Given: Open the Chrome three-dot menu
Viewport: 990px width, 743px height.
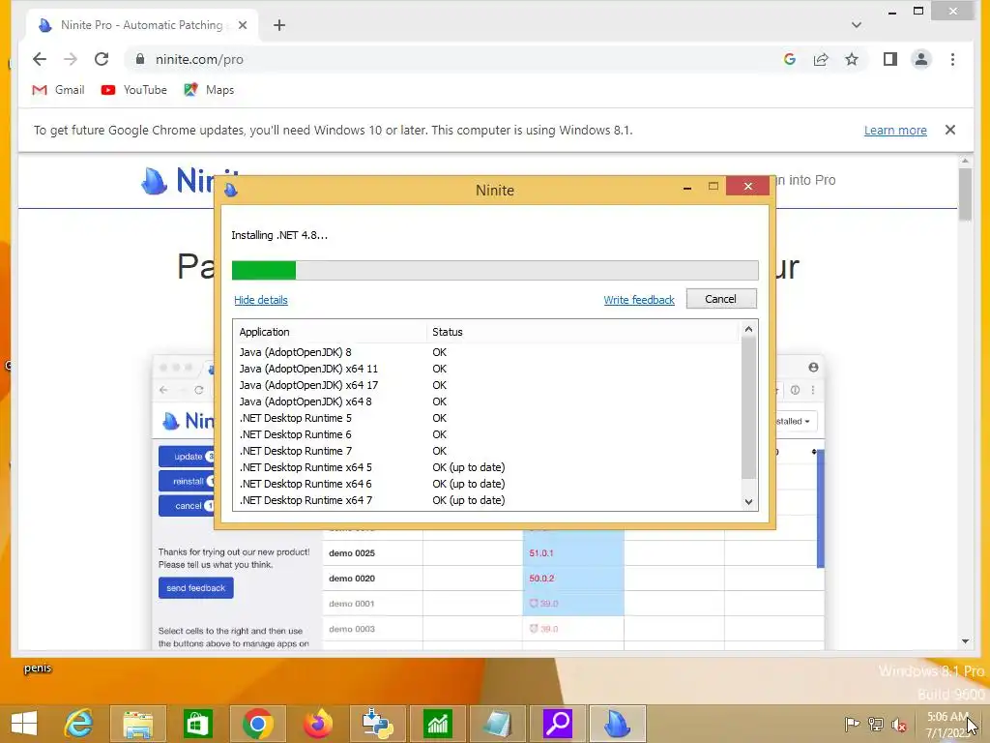Looking at the screenshot, I should click(x=952, y=59).
